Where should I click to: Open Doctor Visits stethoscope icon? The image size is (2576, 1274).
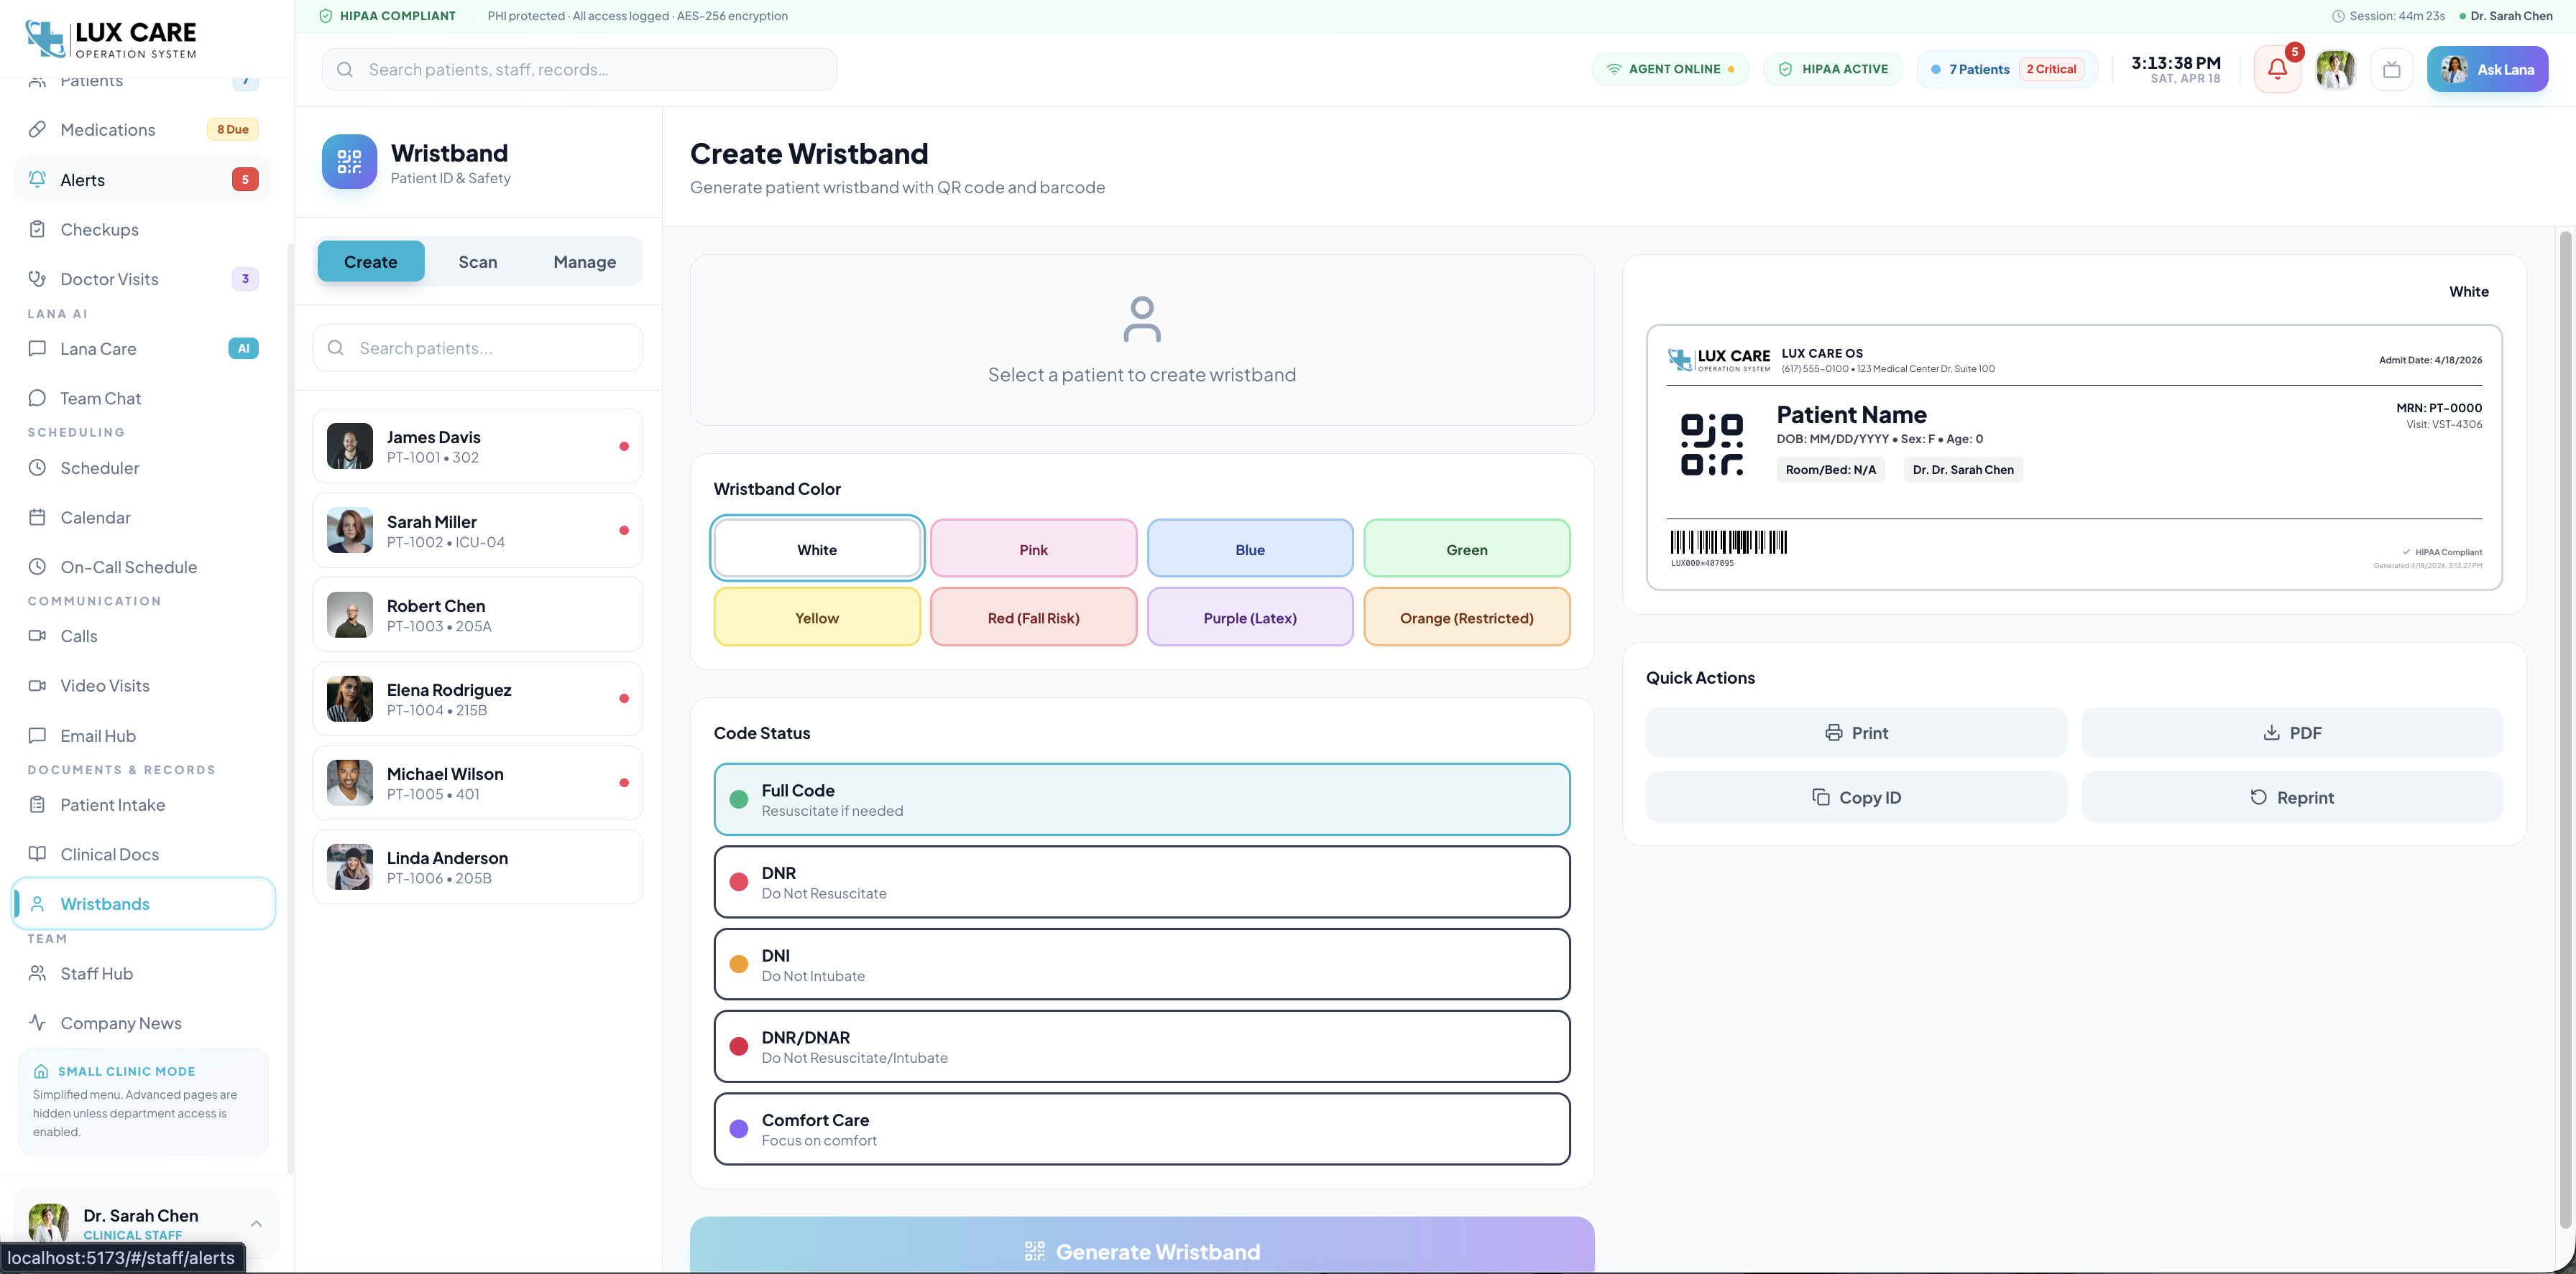tap(37, 279)
